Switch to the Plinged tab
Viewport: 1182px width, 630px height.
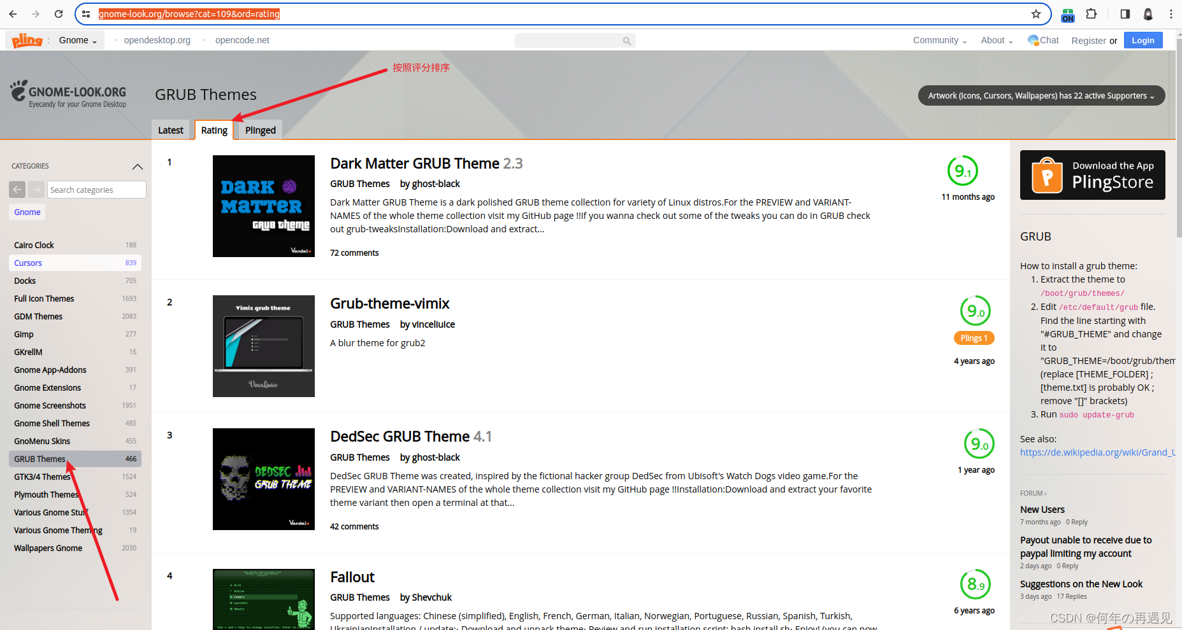tap(260, 130)
